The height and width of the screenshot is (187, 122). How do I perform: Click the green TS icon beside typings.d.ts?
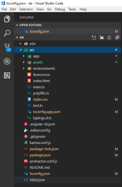click(x=29, y=118)
